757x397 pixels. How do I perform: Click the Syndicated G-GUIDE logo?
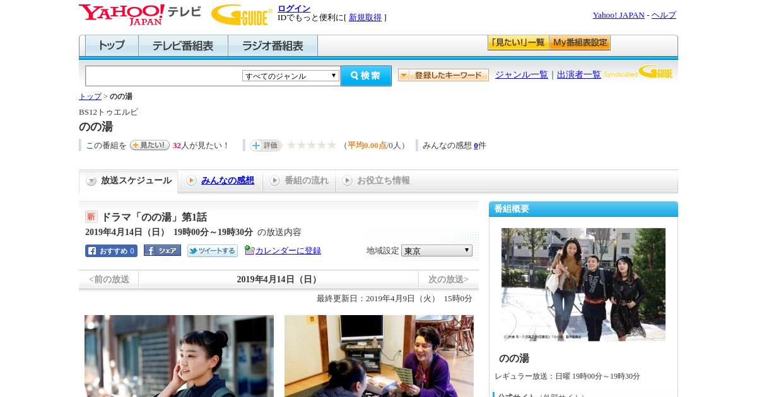638,72
